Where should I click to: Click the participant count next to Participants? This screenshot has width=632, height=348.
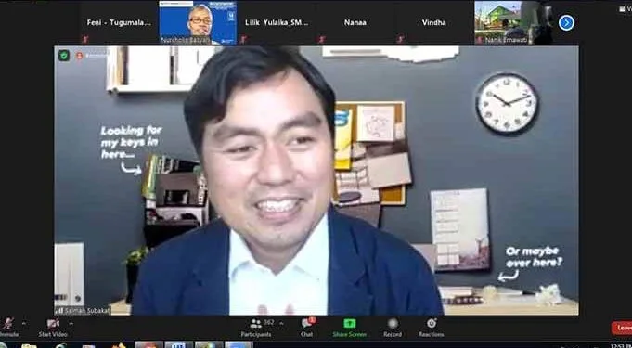click(x=269, y=323)
